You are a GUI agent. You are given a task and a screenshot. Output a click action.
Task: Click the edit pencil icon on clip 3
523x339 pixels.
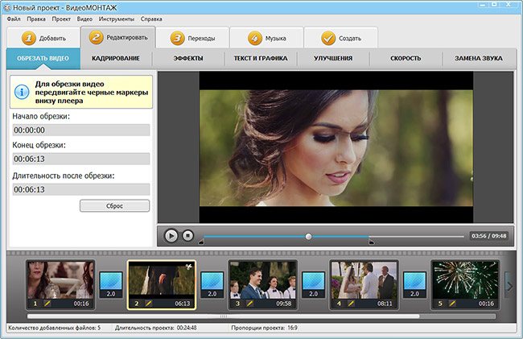[250, 304]
